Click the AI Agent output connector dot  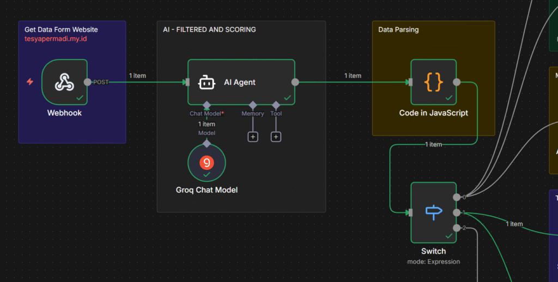(x=295, y=82)
